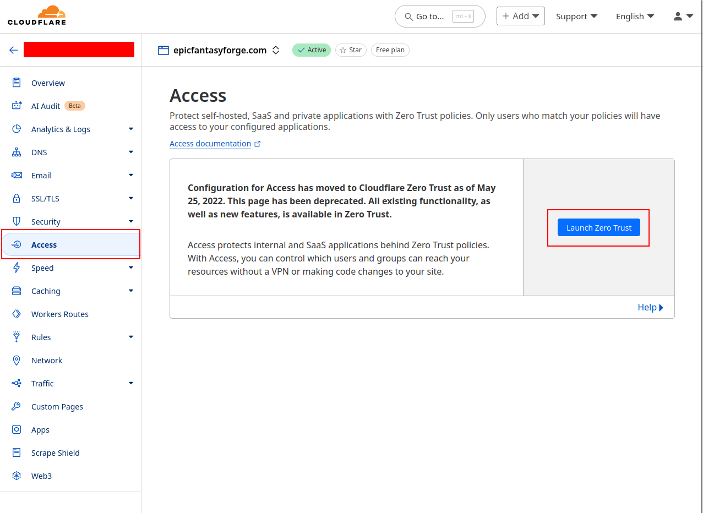The image size is (703, 513).
Task: Click the Caching drive icon
Action: [17, 291]
